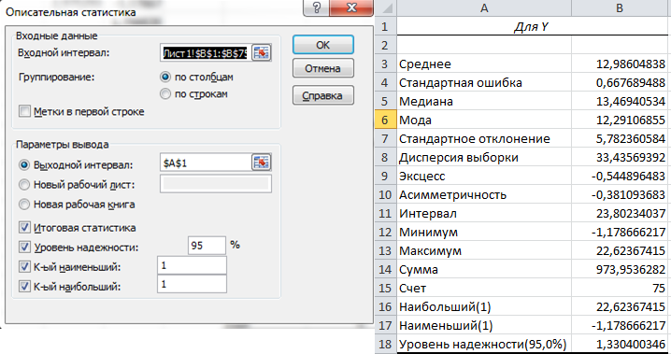Click the Эксцесс label cell
The height and width of the screenshot is (354, 671).
[x=484, y=177]
